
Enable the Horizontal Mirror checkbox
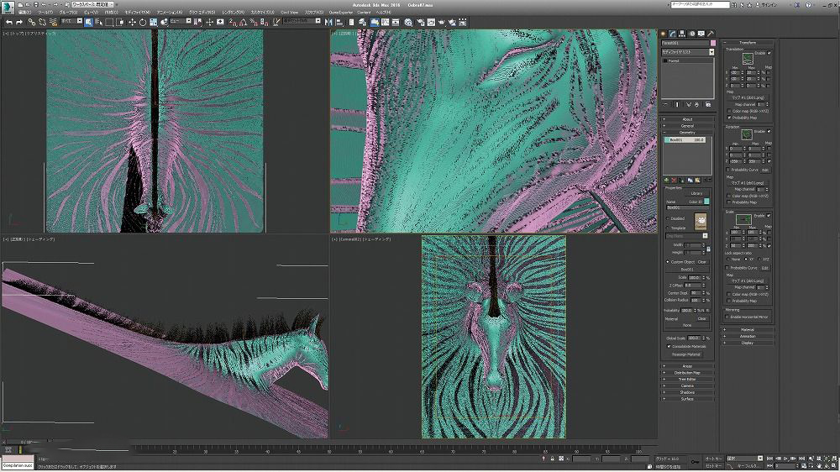pyautogui.click(x=728, y=317)
